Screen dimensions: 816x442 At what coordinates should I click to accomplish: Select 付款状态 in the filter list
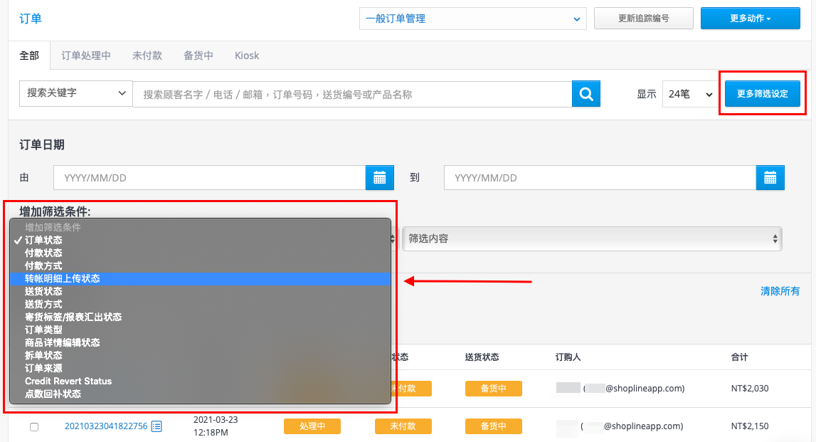(x=201, y=253)
